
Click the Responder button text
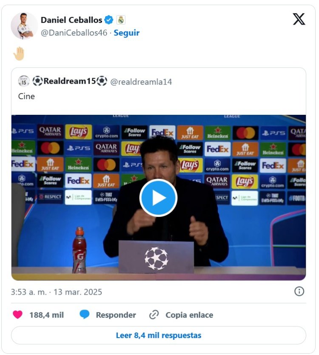(116, 315)
